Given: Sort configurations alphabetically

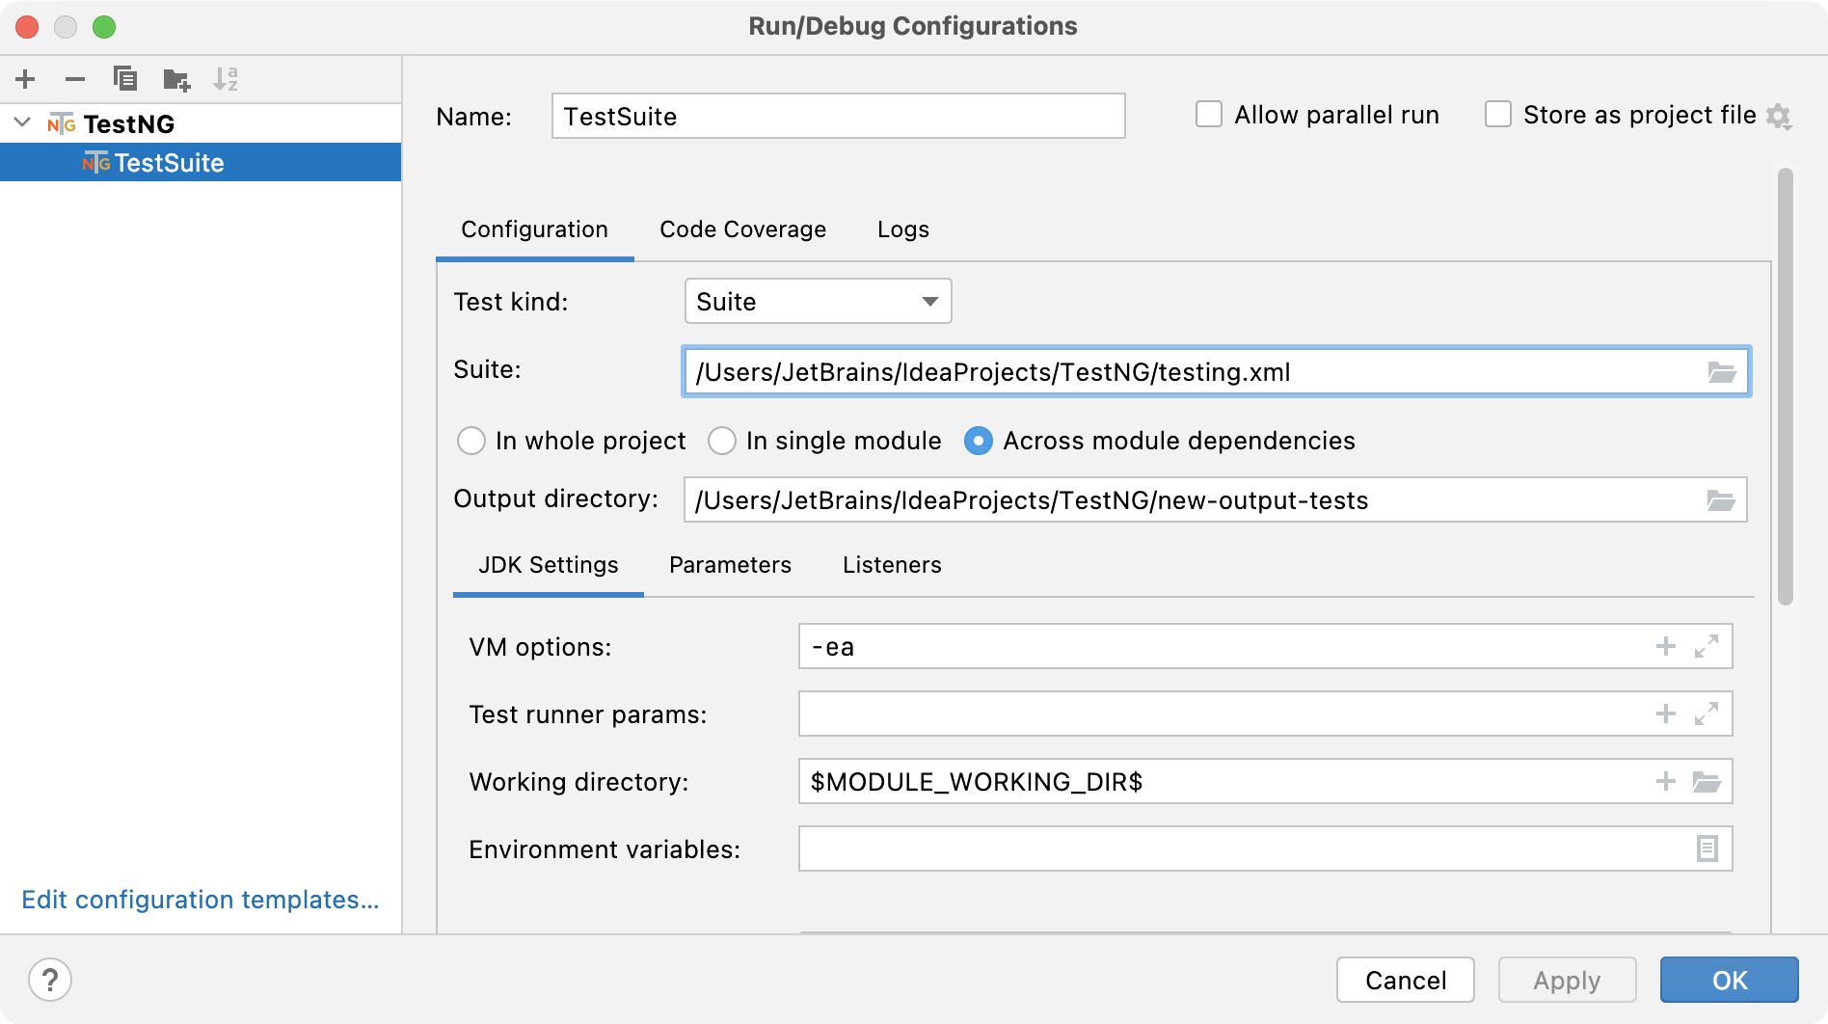Looking at the screenshot, I should pyautogui.click(x=226, y=79).
